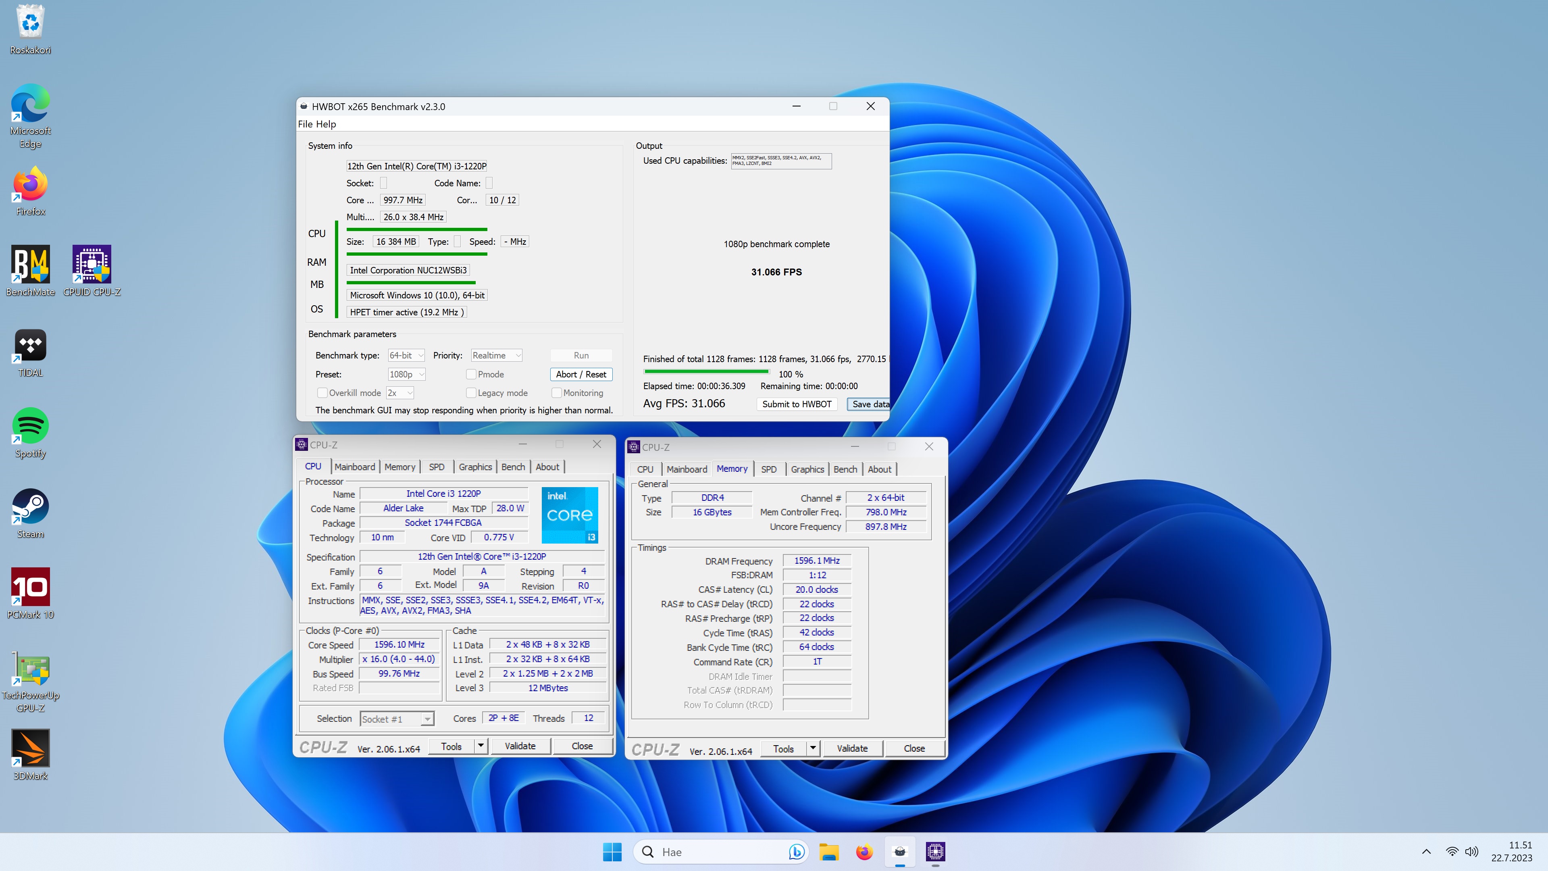Click Validate in the left CPU-Z window
Viewport: 1548px width, 871px height.
520,746
